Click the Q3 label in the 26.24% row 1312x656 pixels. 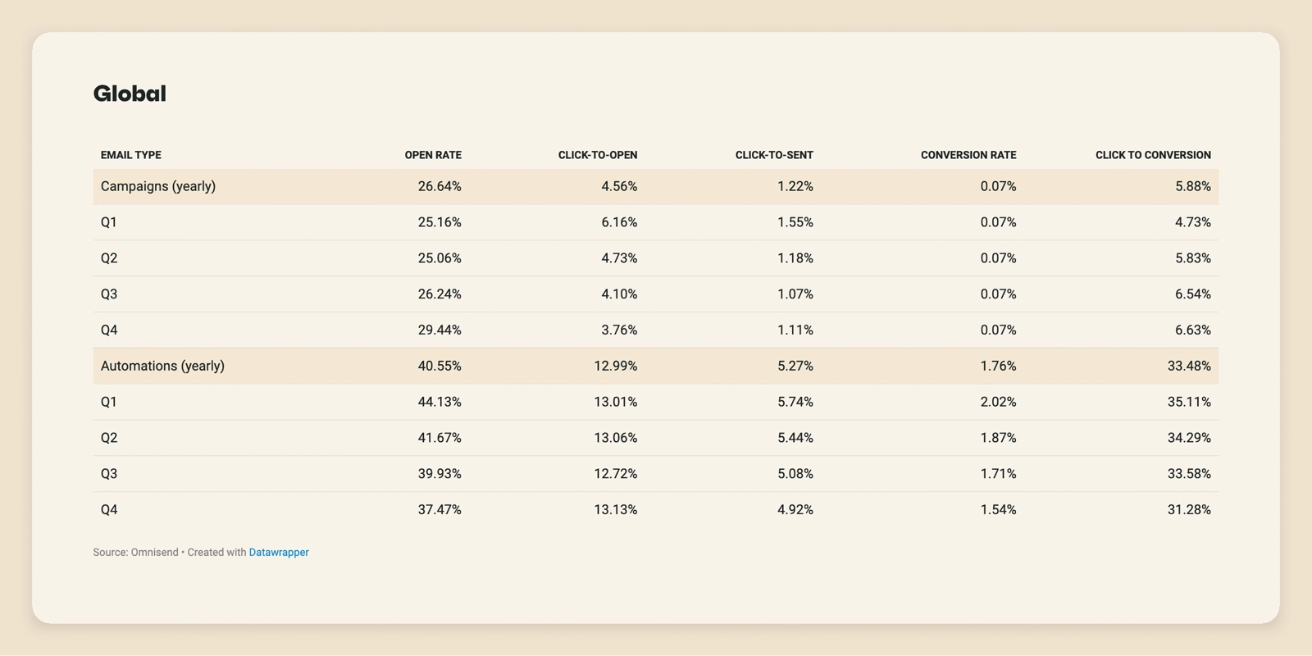[x=109, y=294]
